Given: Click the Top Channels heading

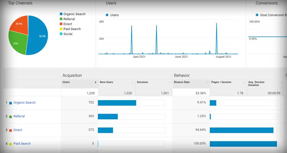Looking at the screenshot, I should [20, 3].
